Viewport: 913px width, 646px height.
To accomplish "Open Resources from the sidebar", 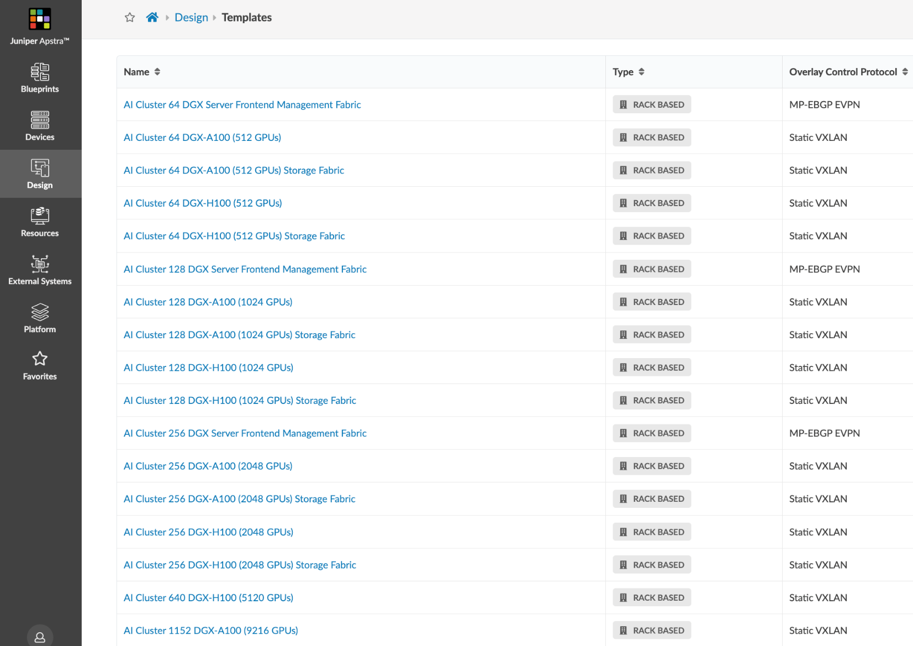I will [40, 222].
